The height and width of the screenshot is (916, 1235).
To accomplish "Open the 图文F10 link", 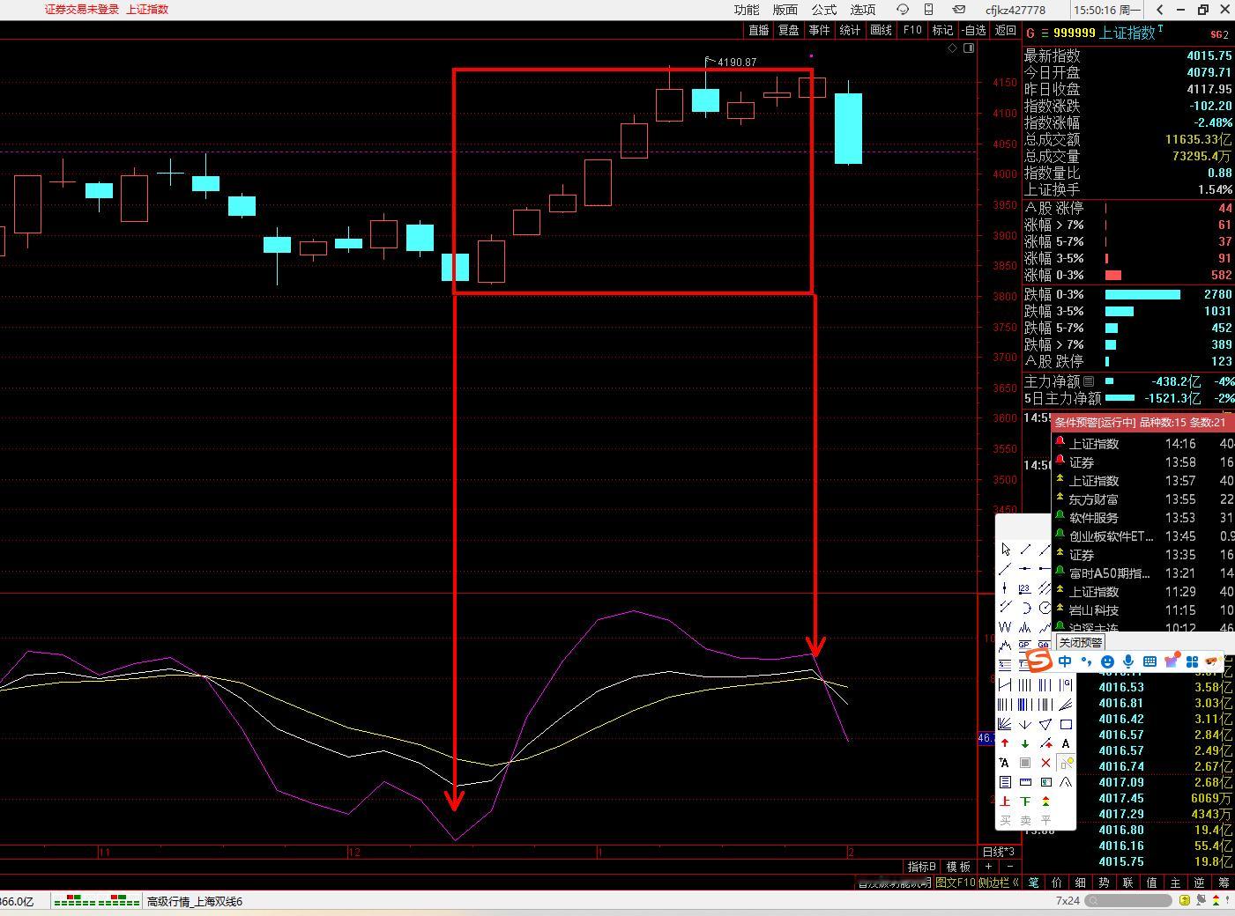I will click(x=955, y=883).
